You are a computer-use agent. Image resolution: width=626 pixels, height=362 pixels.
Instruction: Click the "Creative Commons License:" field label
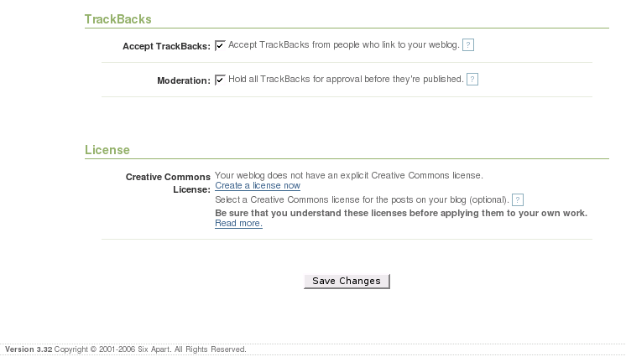tap(168, 183)
